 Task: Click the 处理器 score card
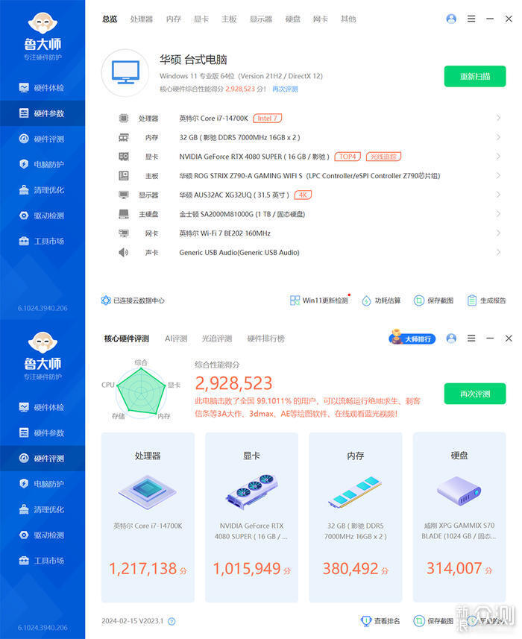148,517
